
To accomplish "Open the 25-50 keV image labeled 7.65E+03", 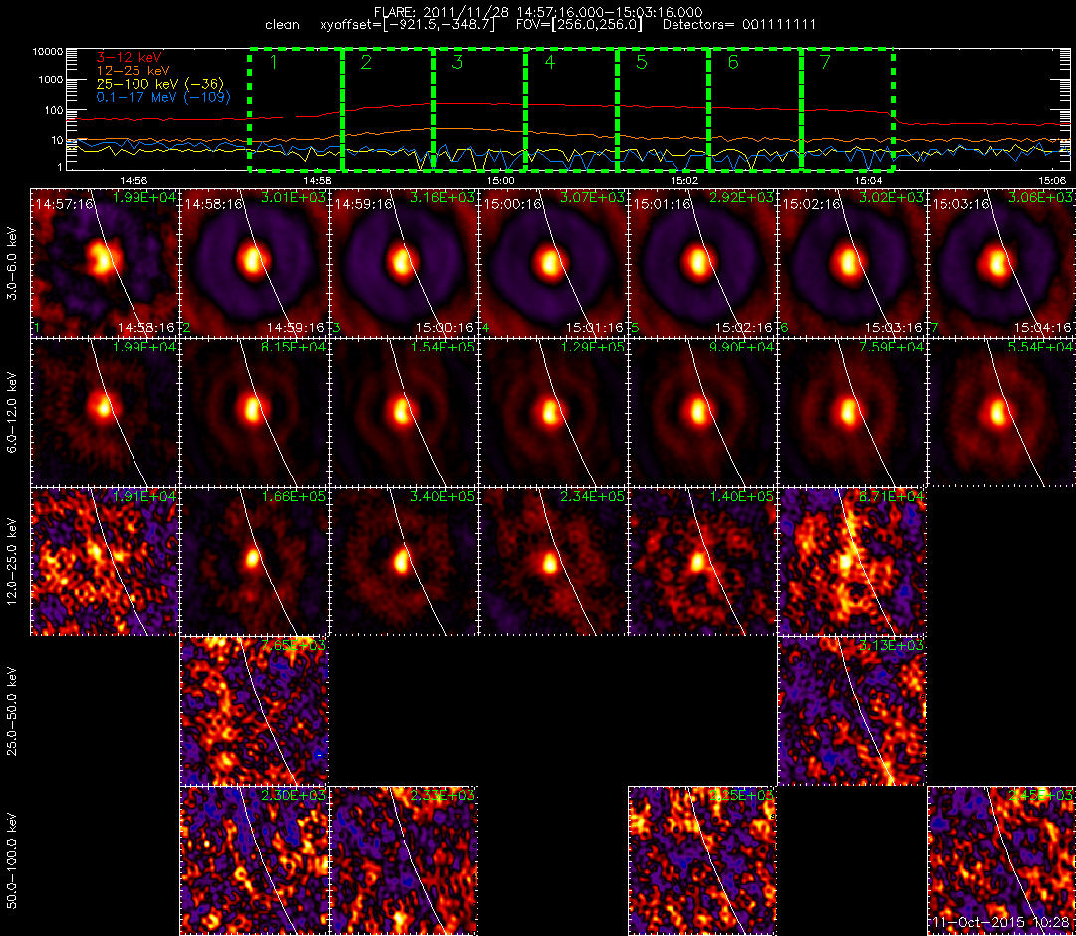I will click(254, 712).
